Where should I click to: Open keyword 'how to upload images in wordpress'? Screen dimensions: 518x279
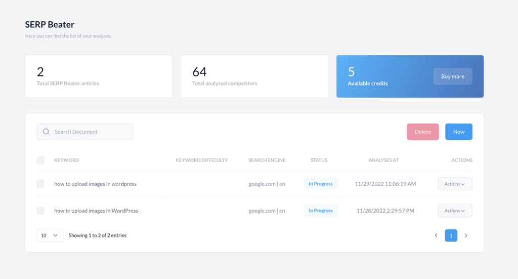[95, 184]
